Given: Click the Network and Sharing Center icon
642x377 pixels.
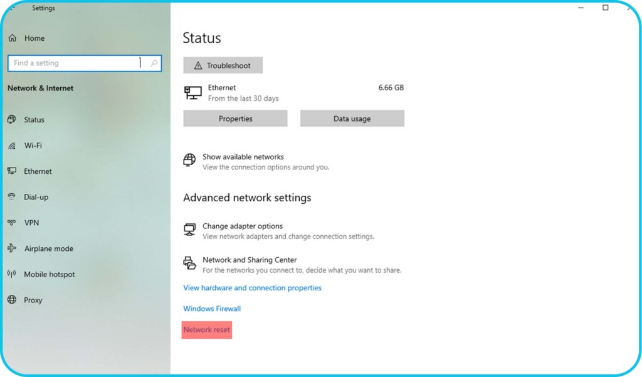Looking at the screenshot, I should coord(189,263).
